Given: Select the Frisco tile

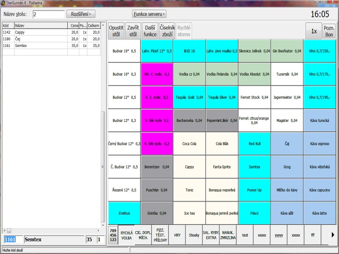Looking at the screenshot, I should tap(255, 213).
